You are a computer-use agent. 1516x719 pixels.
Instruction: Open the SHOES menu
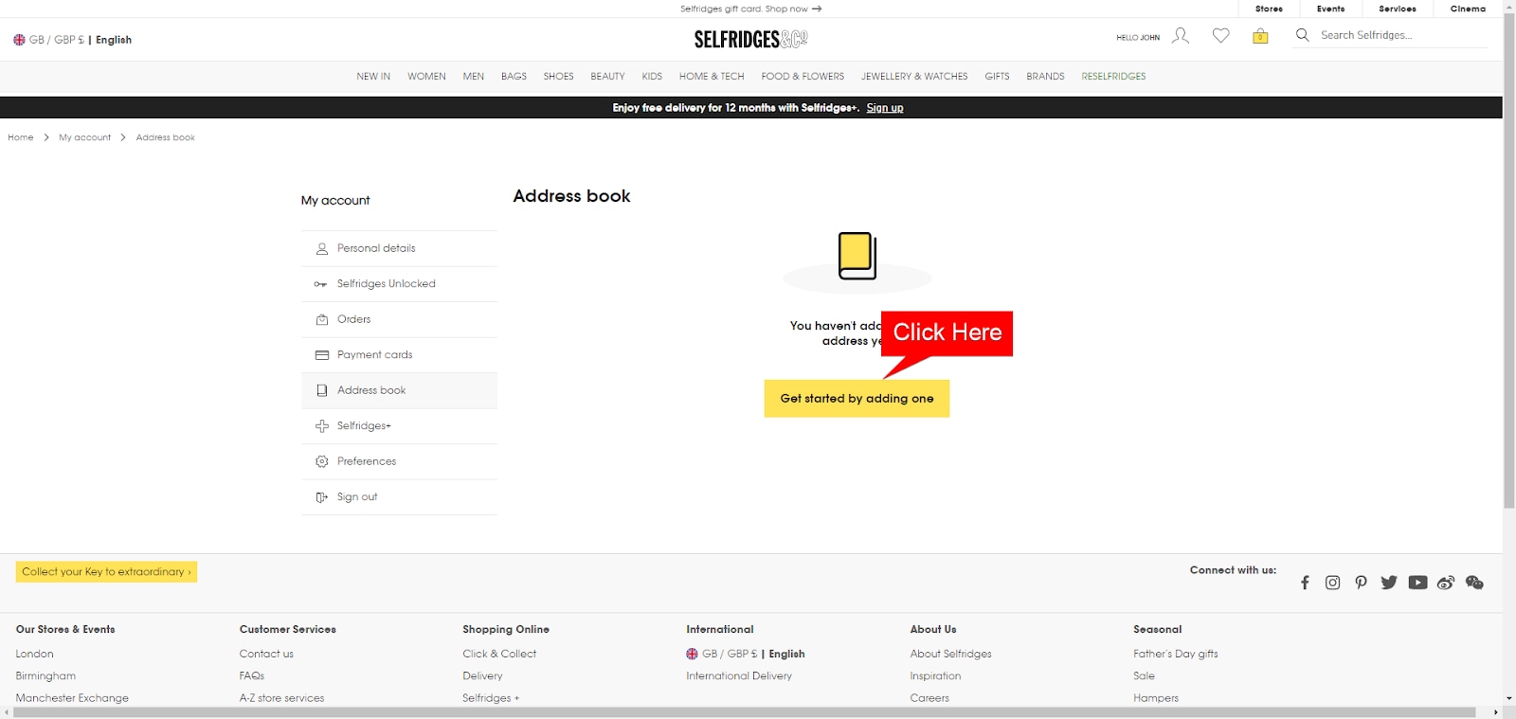[x=558, y=77]
